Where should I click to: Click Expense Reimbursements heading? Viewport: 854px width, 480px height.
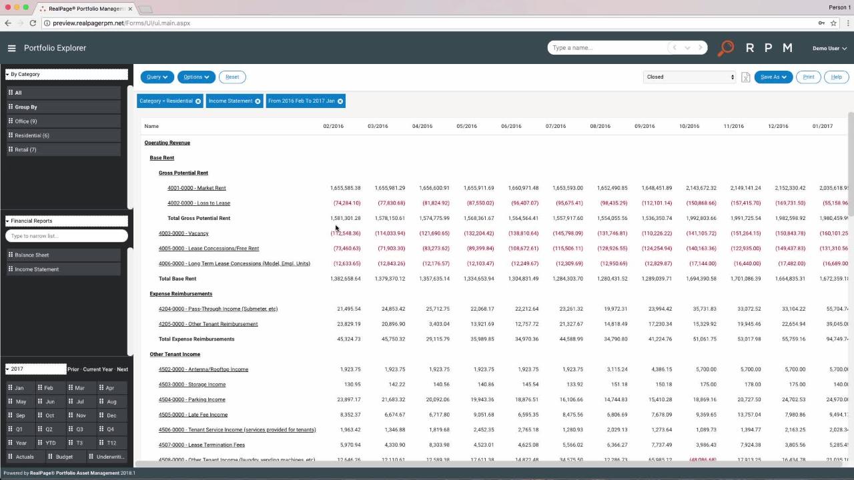[181, 294]
